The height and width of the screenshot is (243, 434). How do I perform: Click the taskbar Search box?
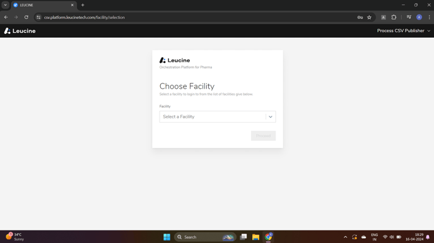(205, 237)
